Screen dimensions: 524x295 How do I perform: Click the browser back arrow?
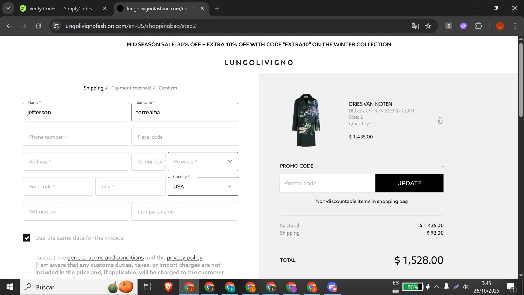[x=9, y=26]
